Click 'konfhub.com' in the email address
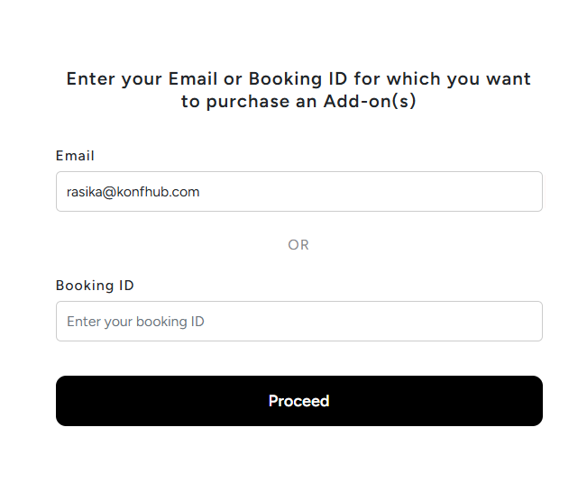This screenshot has width=587, height=482. 158,192
